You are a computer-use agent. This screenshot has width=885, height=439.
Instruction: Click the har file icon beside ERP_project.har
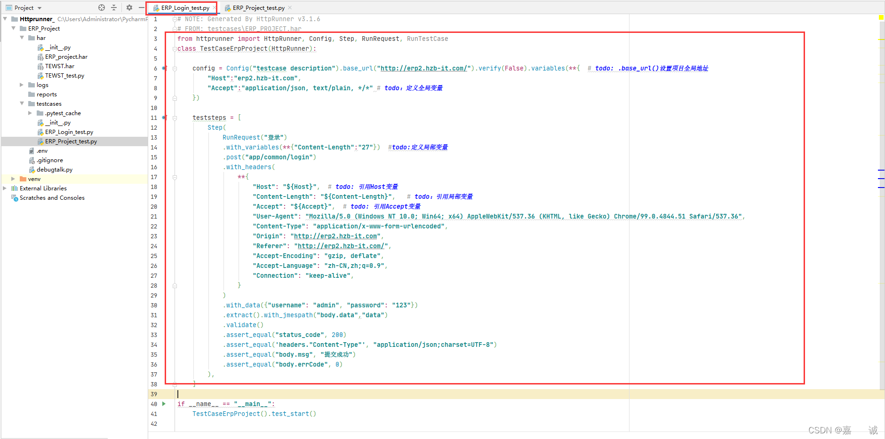point(40,57)
